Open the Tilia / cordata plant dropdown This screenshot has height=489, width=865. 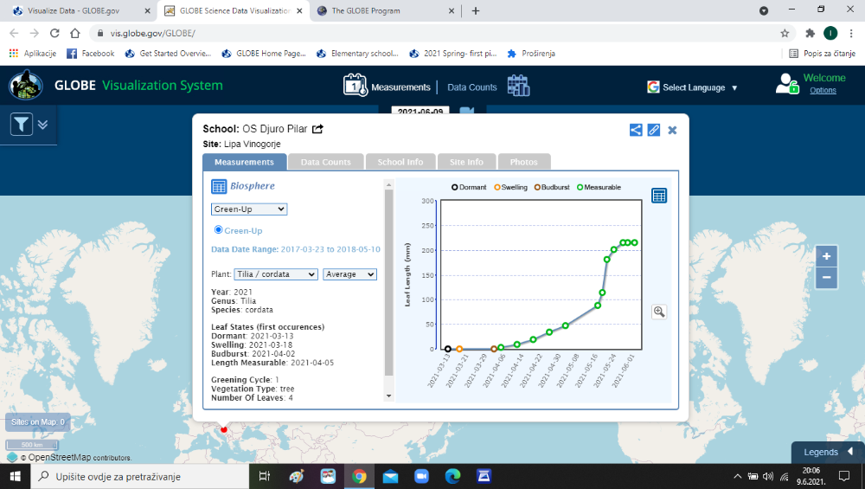pyautogui.click(x=276, y=274)
